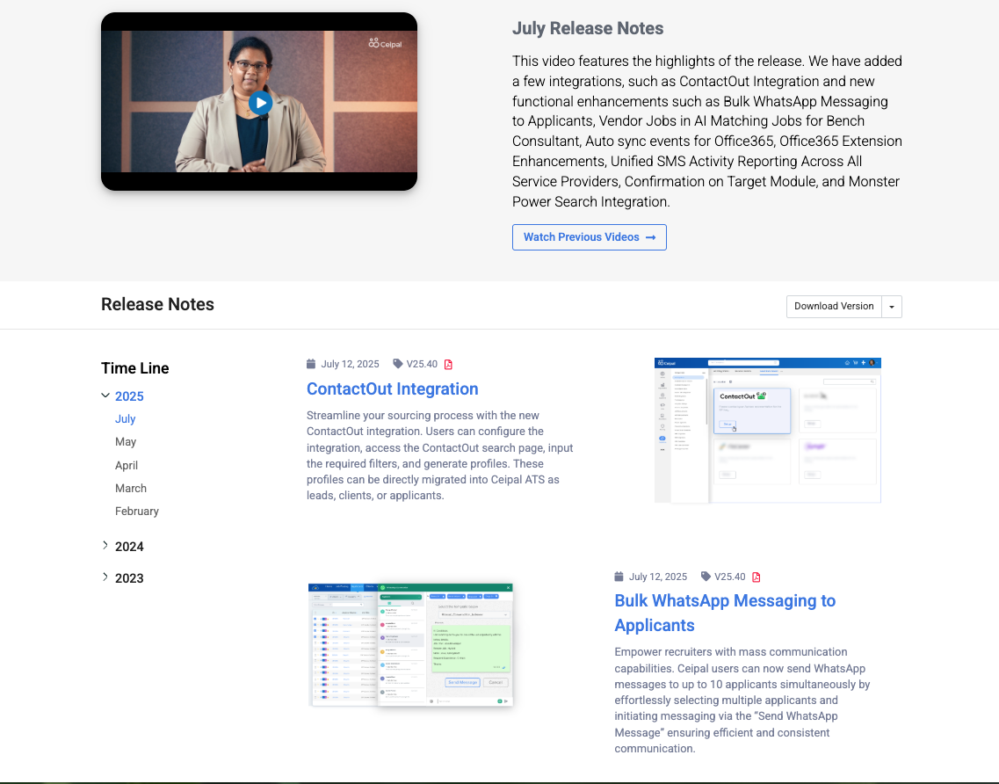
Task: Click the Watch Previous Videos button
Action: click(x=590, y=237)
